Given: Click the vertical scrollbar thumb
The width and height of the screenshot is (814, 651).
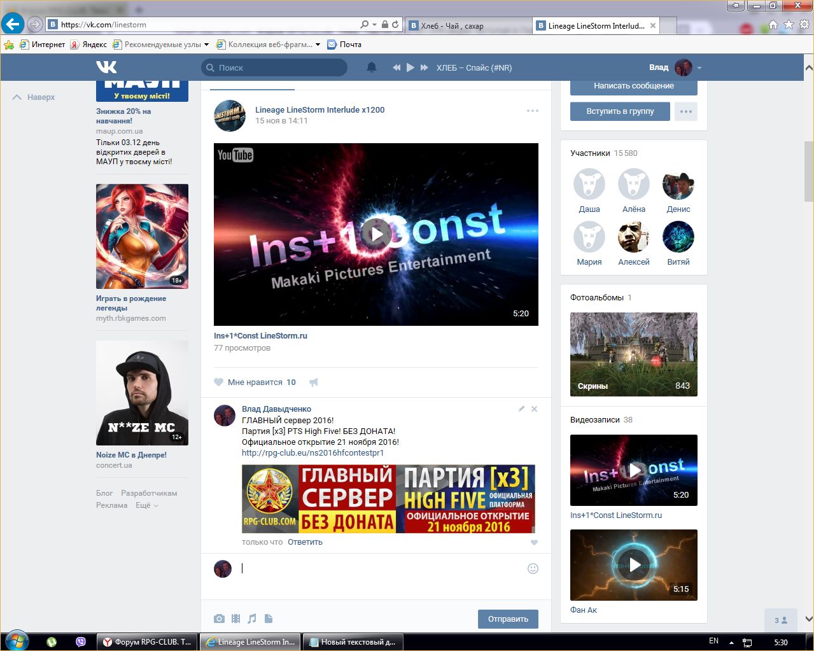Looking at the screenshot, I should (808, 171).
